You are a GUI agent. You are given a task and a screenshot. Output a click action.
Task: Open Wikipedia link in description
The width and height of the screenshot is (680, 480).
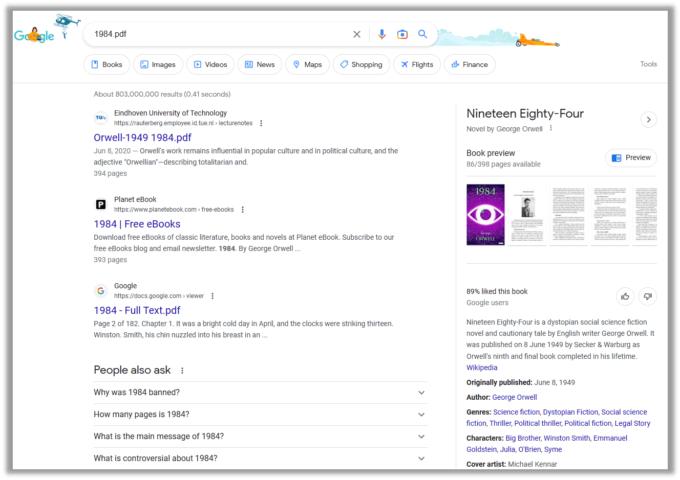pos(482,368)
